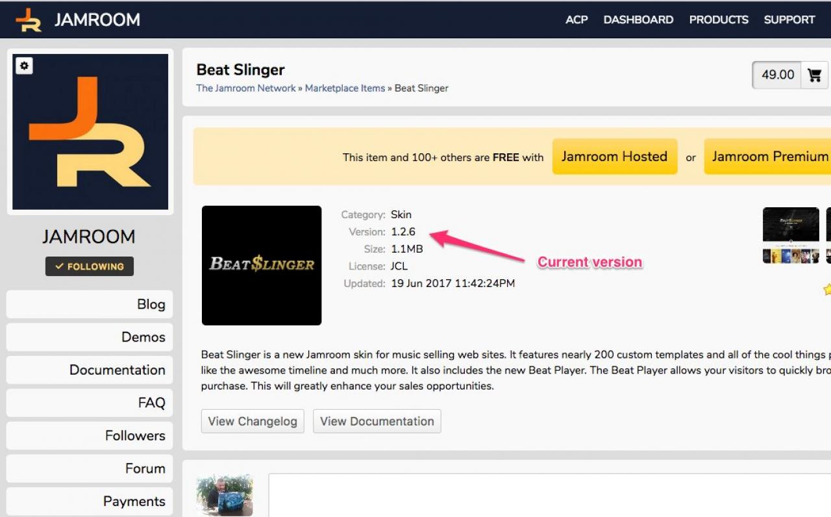
Task: Click the Beat Slinger page title
Action: (241, 69)
